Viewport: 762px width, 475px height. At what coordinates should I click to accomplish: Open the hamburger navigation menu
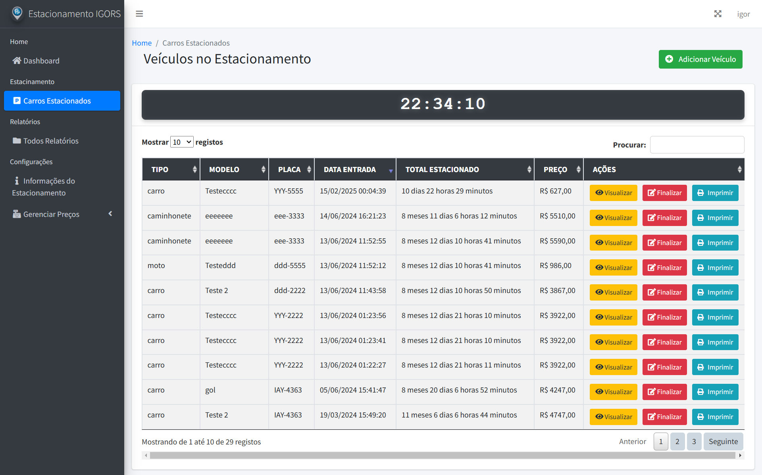click(x=139, y=13)
